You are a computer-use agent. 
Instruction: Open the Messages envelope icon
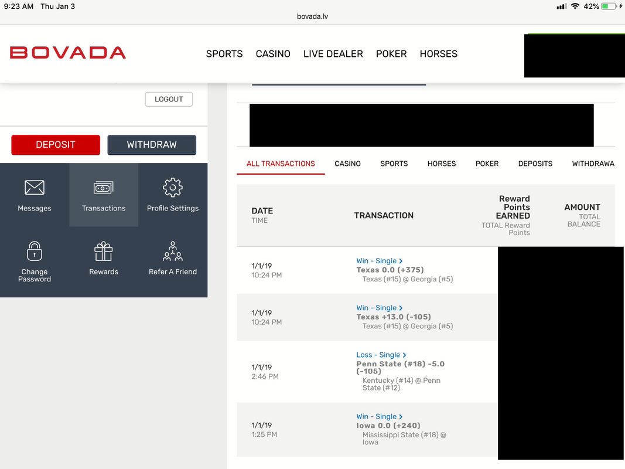(x=35, y=188)
